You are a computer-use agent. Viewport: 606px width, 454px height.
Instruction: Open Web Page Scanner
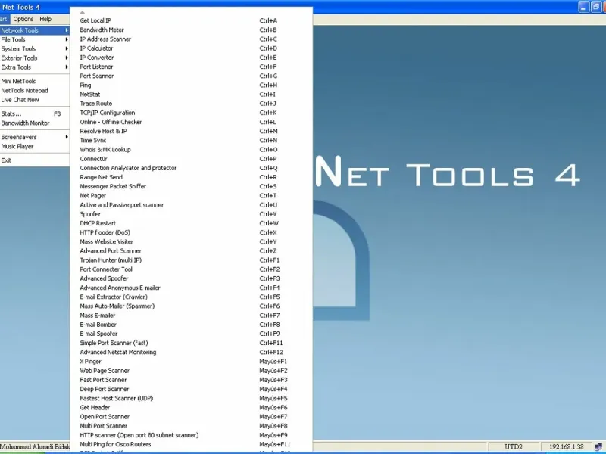pos(191,371)
